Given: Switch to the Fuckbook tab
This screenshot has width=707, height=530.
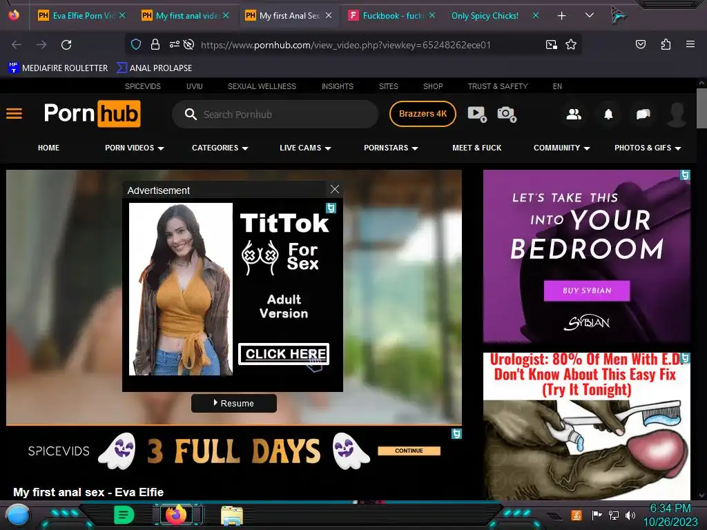Looking at the screenshot, I should [391, 15].
